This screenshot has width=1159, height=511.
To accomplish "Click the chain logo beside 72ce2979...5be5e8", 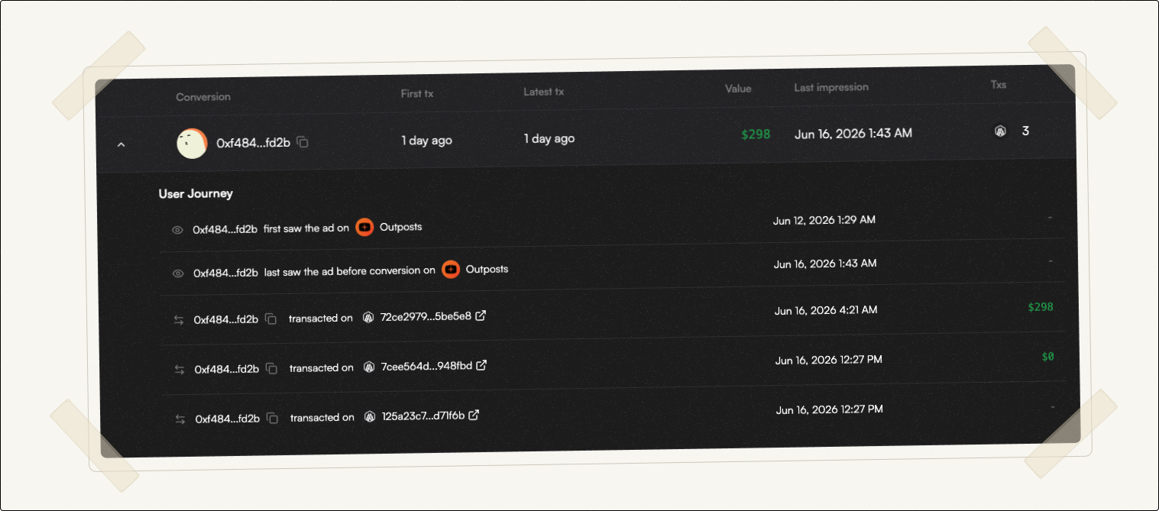I will click(368, 317).
